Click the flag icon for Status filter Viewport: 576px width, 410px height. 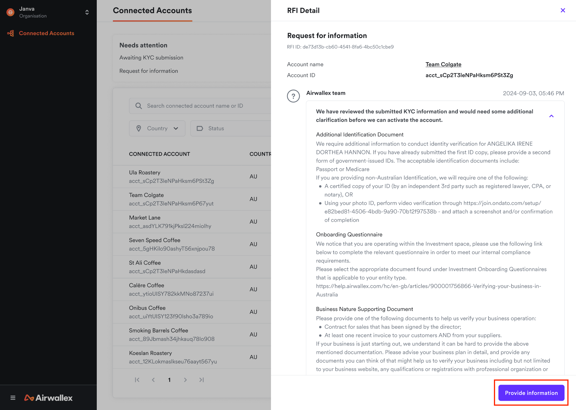point(200,128)
